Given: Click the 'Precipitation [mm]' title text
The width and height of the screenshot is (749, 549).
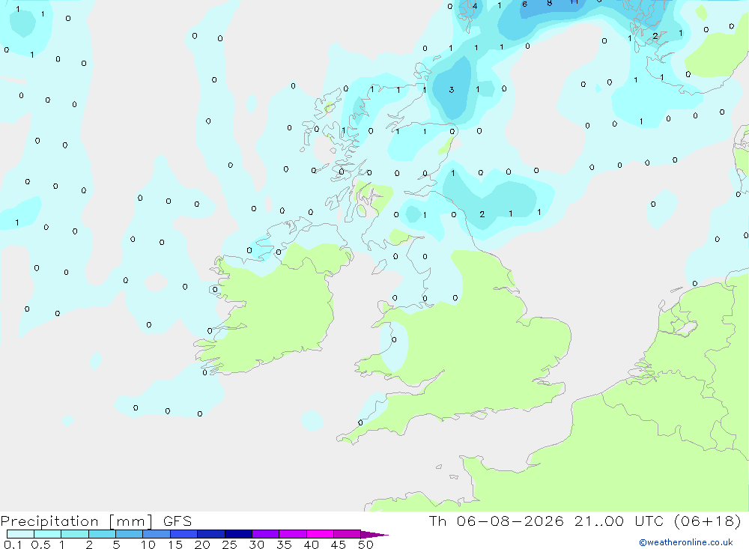Looking at the screenshot, I should 76,521.
